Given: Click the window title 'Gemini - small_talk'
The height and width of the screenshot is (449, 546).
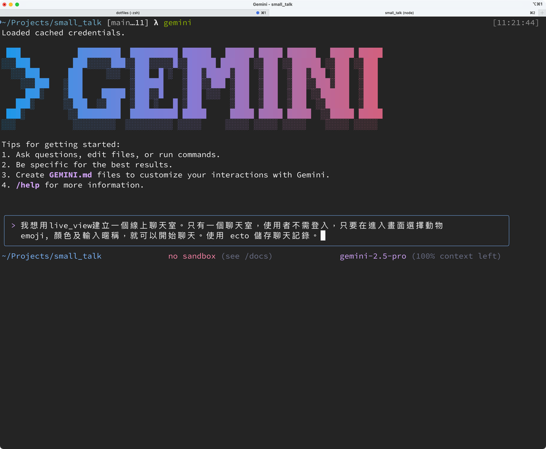Looking at the screenshot, I should pyautogui.click(x=272, y=4).
